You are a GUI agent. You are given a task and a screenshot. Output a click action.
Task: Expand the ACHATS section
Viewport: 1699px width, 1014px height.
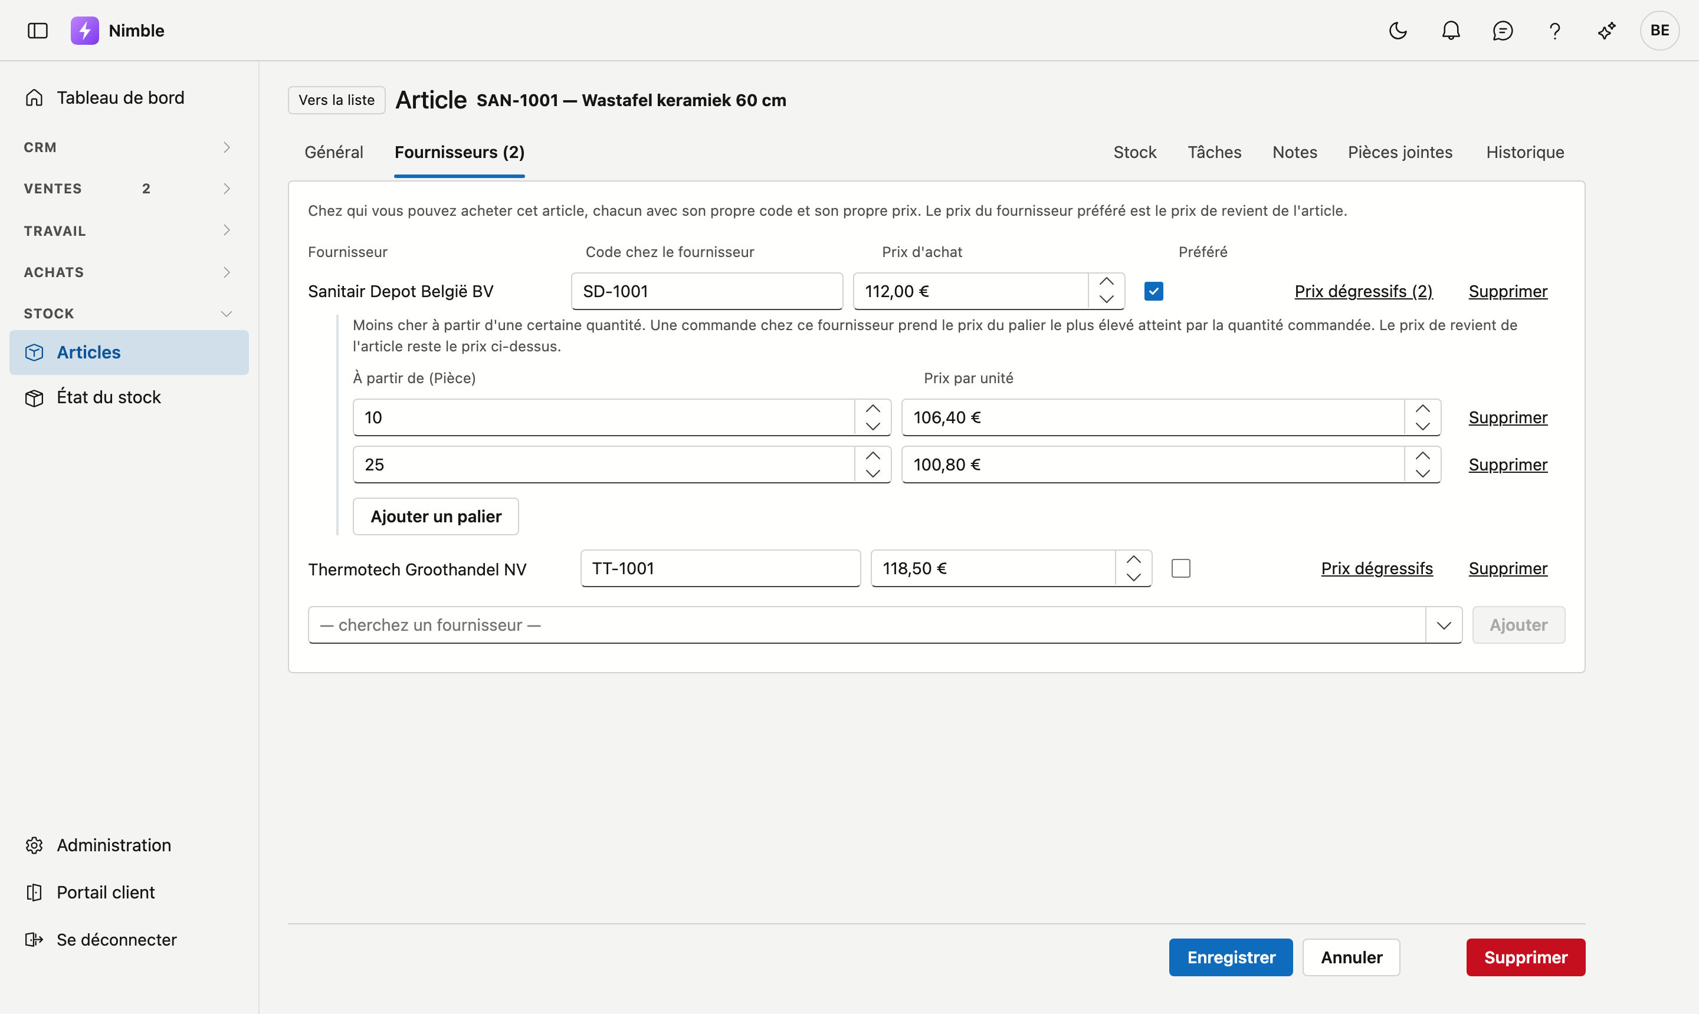tap(129, 272)
